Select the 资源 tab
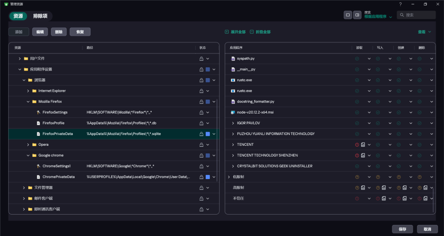Screen dimensions: 444x236 point(18,16)
